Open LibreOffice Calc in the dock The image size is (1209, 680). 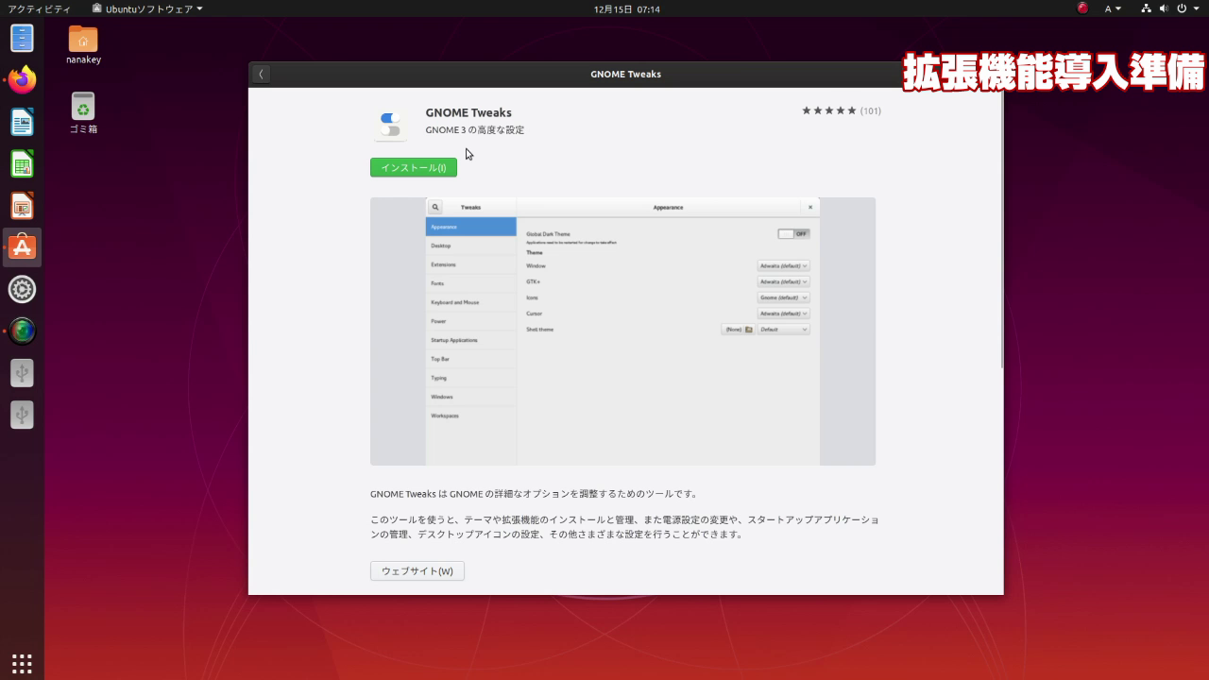pos(22,164)
